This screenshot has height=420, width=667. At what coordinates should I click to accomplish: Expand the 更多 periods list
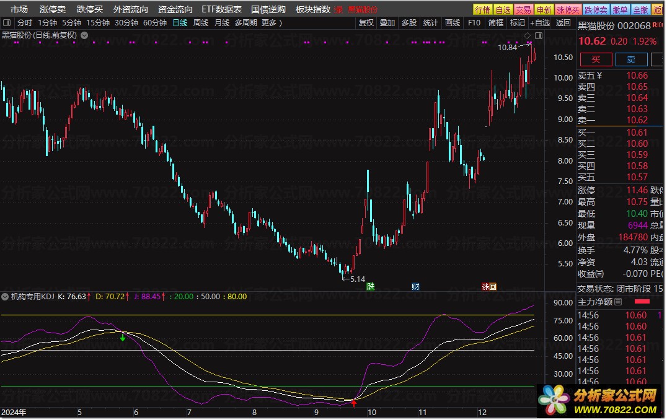272,22
